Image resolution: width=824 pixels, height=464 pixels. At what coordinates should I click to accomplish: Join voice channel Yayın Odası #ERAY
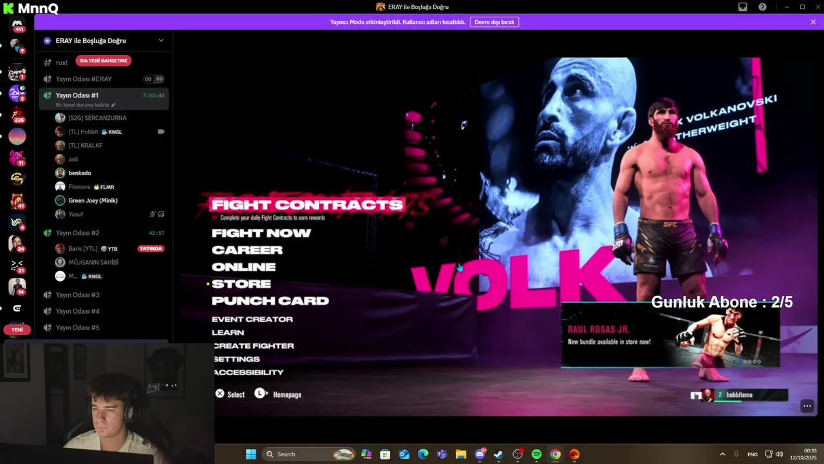pyautogui.click(x=103, y=79)
